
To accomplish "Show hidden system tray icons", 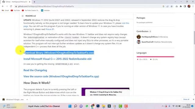I will pyautogui.click(x=163, y=106).
